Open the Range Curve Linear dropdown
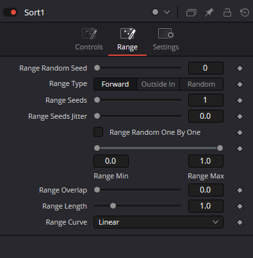 pyautogui.click(x=158, y=222)
